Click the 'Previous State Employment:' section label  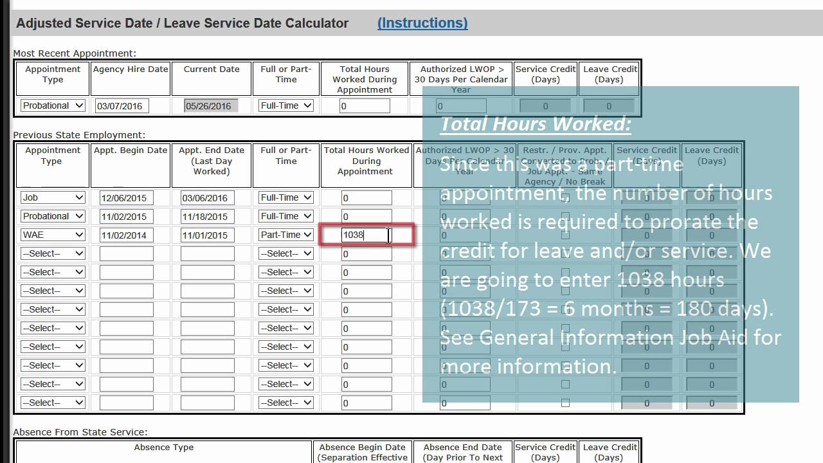coord(79,135)
